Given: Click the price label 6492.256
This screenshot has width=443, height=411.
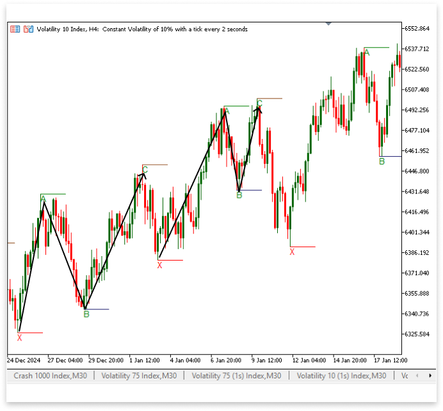Looking at the screenshot, I should pyautogui.click(x=417, y=110).
